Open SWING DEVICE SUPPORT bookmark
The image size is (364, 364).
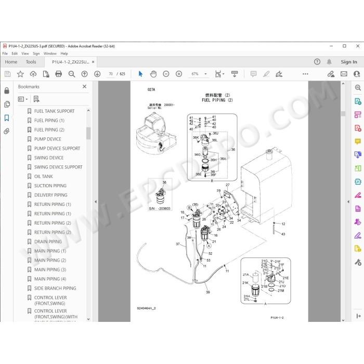coord(58,167)
